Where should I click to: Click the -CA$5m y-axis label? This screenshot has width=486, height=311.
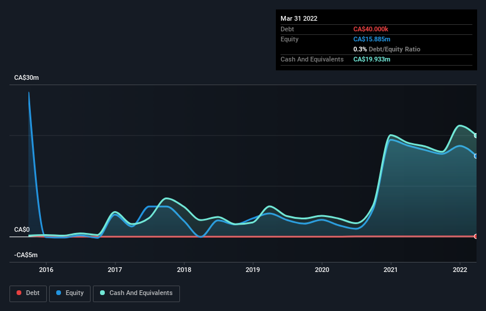tap(25, 255)
